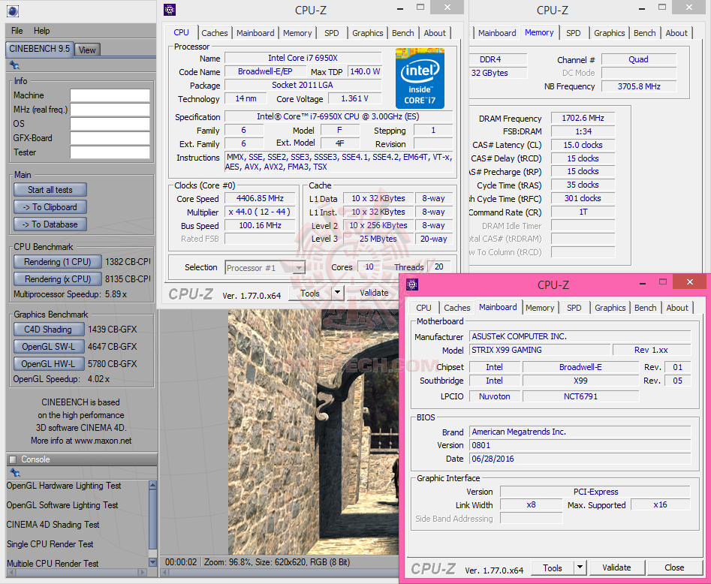
Task: Run the Rendering (1 CPU) benchmark
Action: tap(57, 262)
